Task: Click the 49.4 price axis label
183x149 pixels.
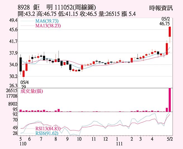Action: pos(13,21)
